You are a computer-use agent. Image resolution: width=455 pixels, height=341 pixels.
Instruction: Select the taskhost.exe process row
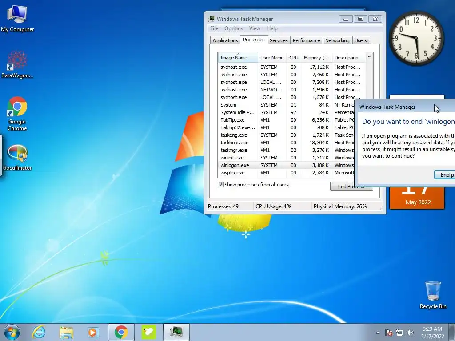pyautogui.click(x=286, y=143)
